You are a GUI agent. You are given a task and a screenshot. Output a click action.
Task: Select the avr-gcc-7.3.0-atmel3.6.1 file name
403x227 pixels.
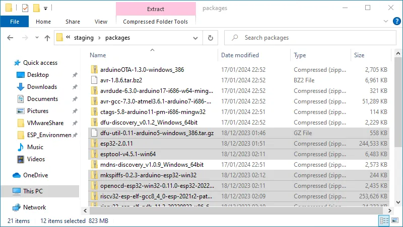(156, 101)
